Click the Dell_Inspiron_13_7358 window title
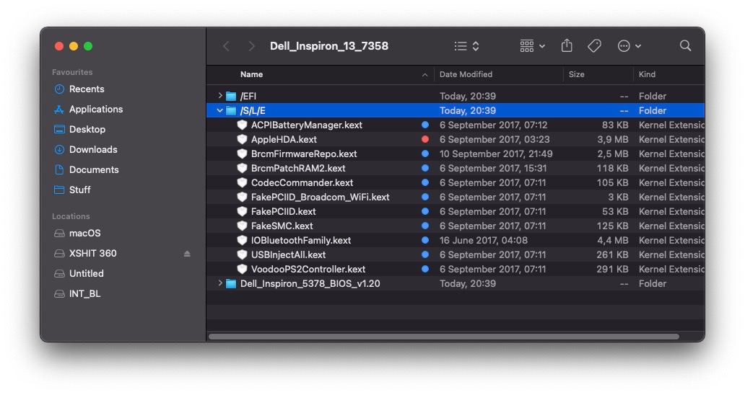 [x=329, y=46]
